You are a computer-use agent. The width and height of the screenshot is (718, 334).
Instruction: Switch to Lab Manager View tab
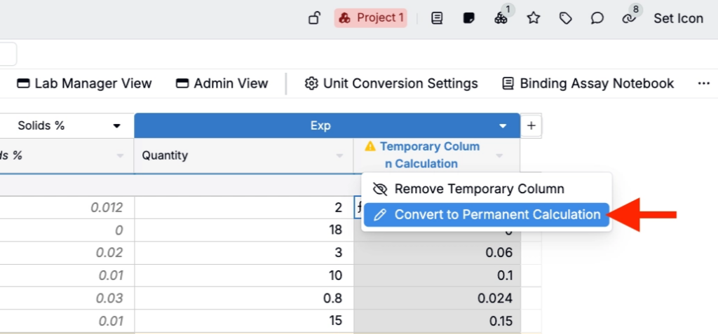click(x=84, y=83)
